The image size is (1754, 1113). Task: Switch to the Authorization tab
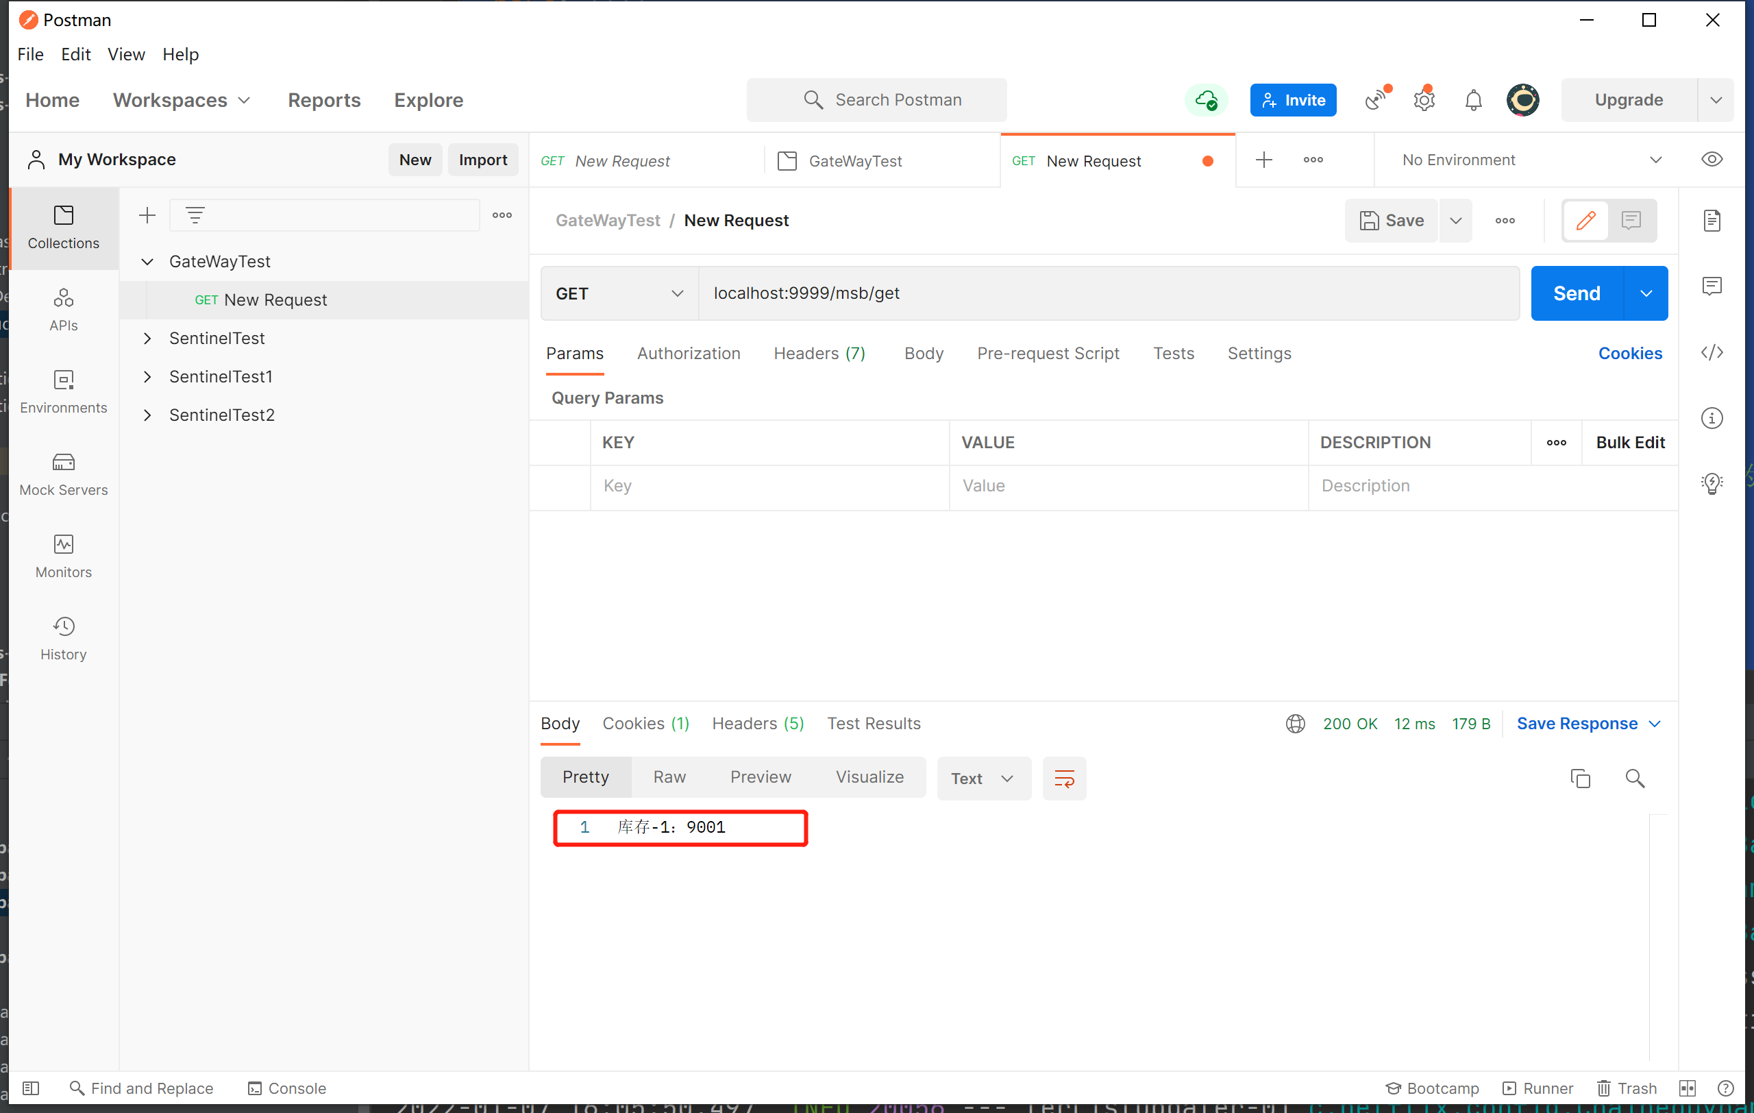pos(689,353)
